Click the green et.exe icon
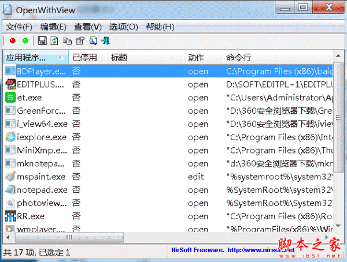The width and height of the screenshot is (347, 262). 10,98
